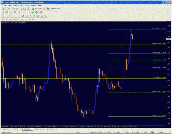The width and height of the screenshot is (172, 134).
Task: Expand the New Chart dropdown arrow
Action: point(5,9)
